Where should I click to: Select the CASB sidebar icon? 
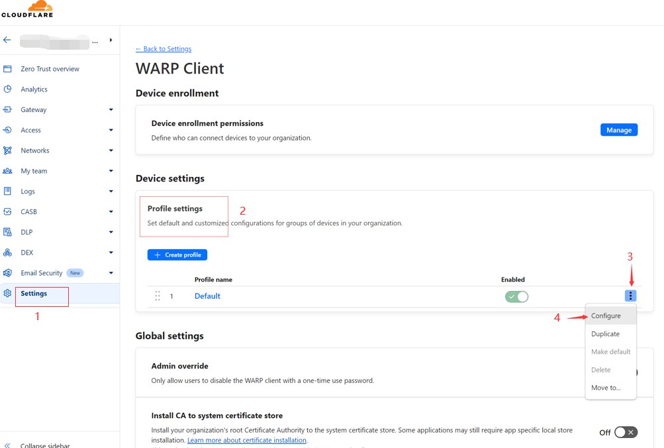tap(8, 212)
